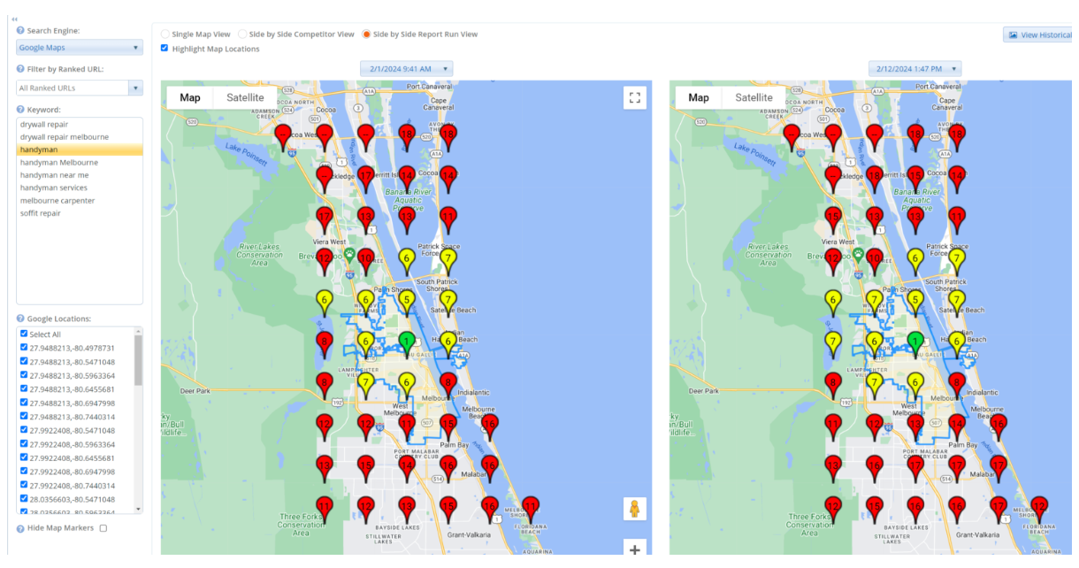
Task: Uncheck the Highlight Map Locations checkbox
Action: [x=165, y=49]
